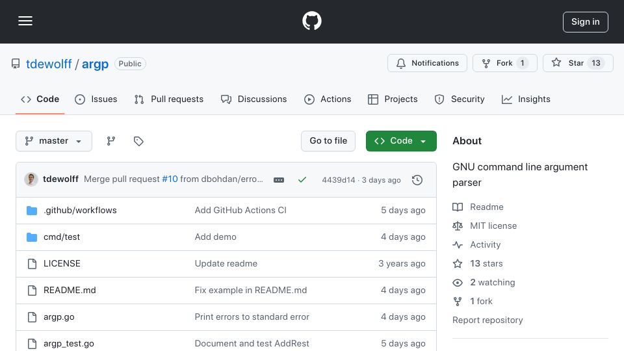
Task: Expand the master branch dropdown
Action: tap(54, 141)
